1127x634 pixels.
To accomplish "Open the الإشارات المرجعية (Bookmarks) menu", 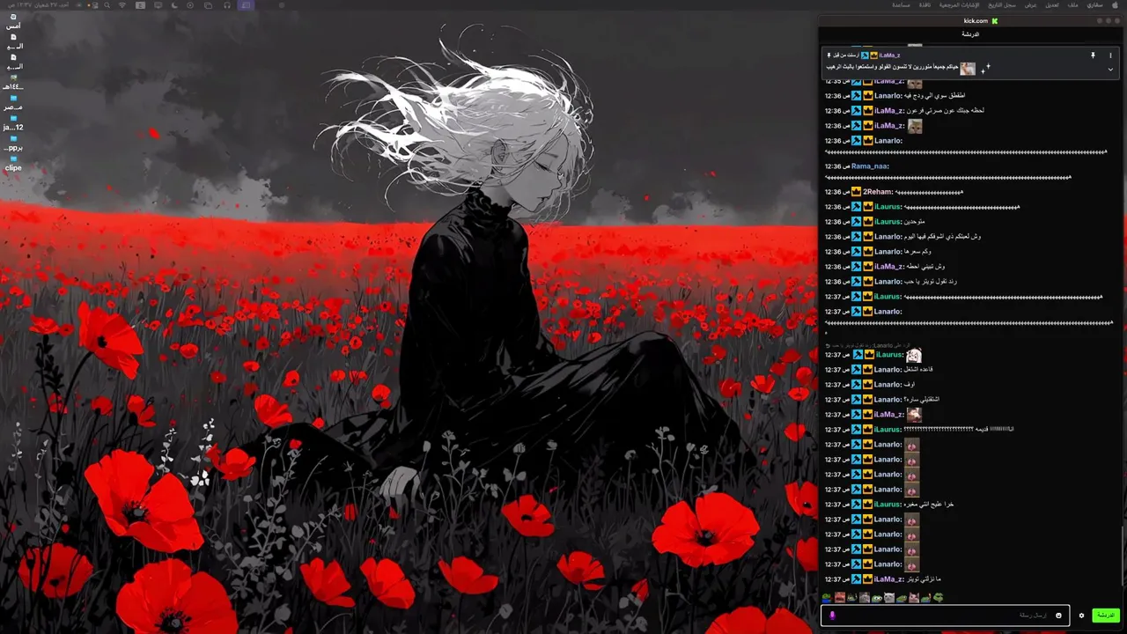I will 959,5.
